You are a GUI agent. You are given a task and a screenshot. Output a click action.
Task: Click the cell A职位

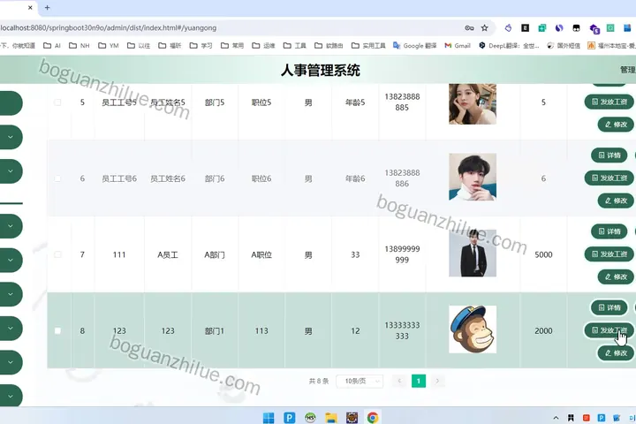coord(261,254)
